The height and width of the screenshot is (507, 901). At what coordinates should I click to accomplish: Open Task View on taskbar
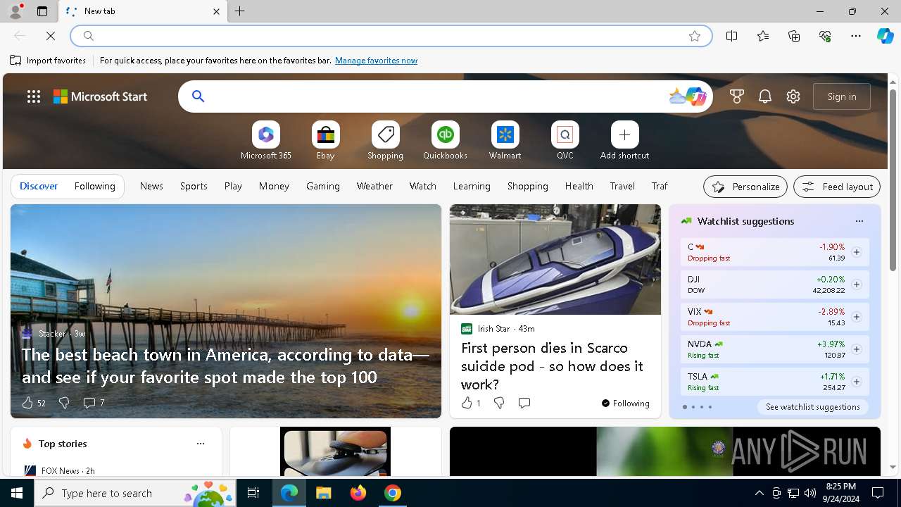click(253, 493)
